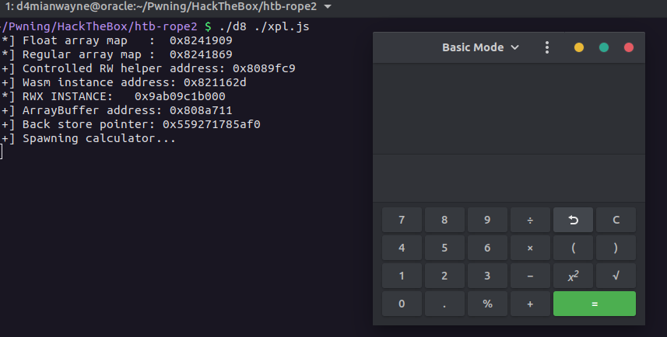Maximize the calculator with the green button
The height and width of the screenshot is (337, 667).
pos(604,47)
